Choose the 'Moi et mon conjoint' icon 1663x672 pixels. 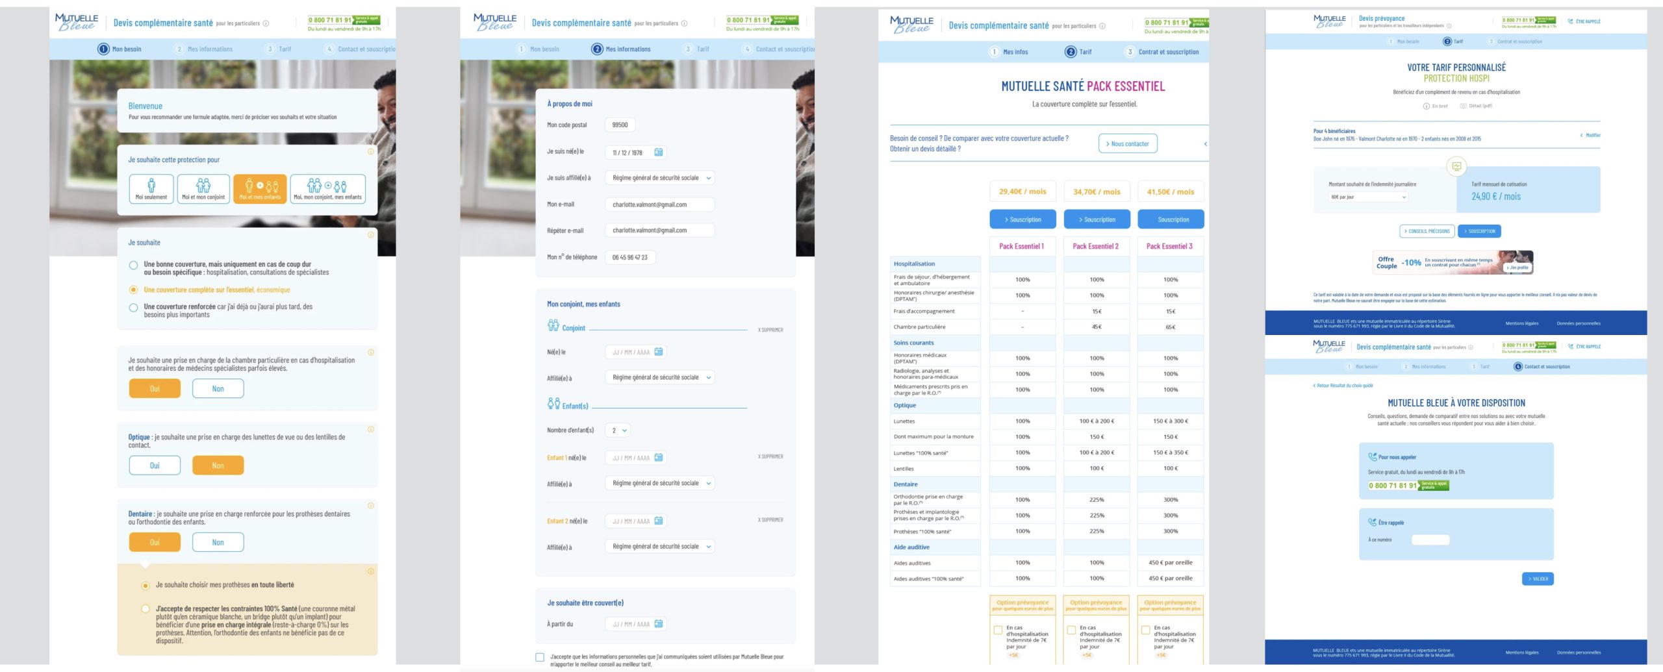pos(203,189)
